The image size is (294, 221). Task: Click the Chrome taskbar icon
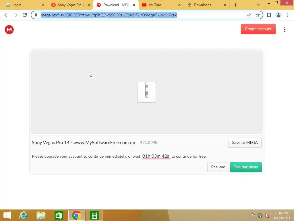[76, 215]
